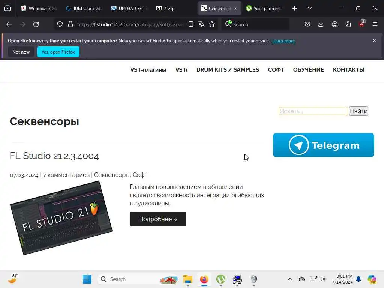Open 7 комментариев link
This screenshot has width=384, height=288.
click(x=66, y=175)
